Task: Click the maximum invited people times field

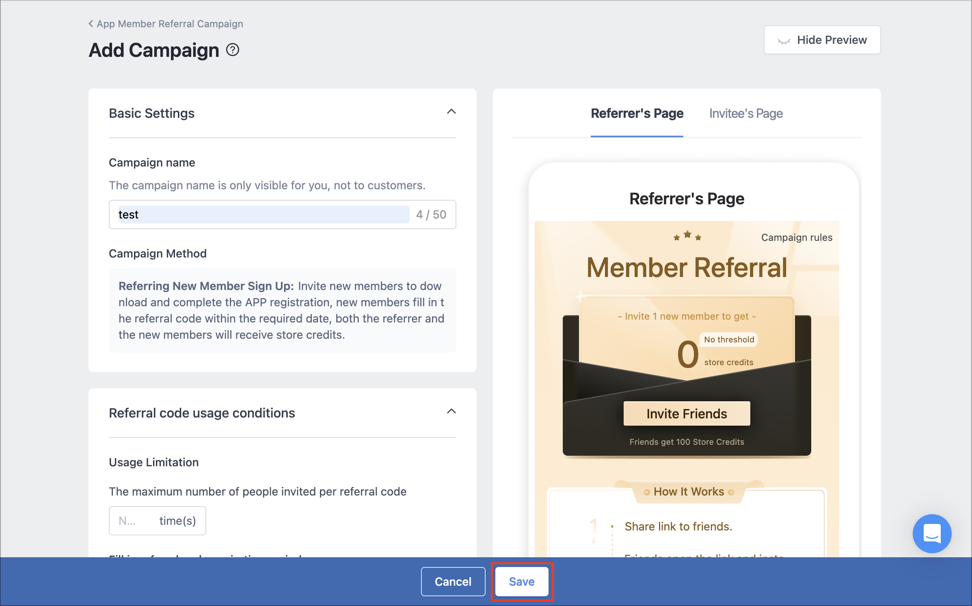Action: 157,521
